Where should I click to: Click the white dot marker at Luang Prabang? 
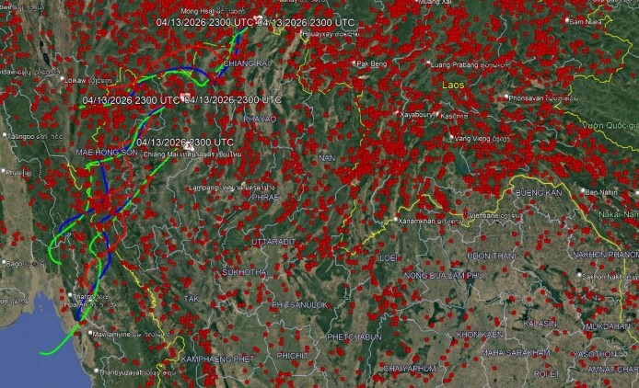coord(428,63)
